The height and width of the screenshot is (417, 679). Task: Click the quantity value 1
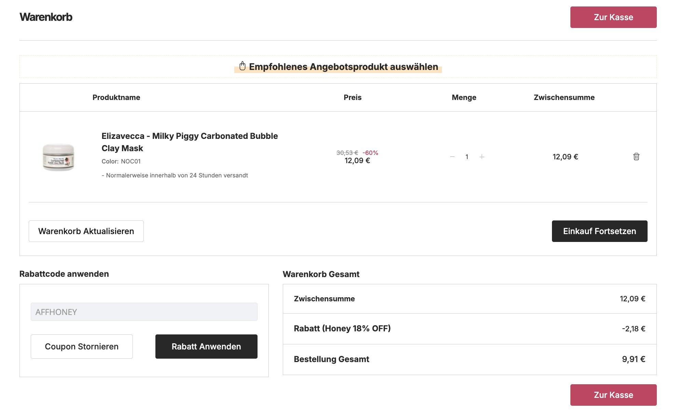coord(467,157)
